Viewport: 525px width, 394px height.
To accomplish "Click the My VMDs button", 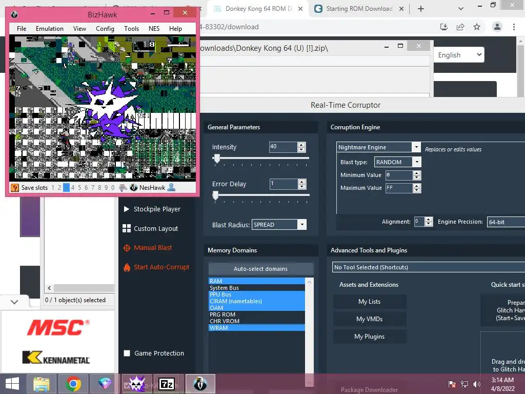I will pos(370,319).
